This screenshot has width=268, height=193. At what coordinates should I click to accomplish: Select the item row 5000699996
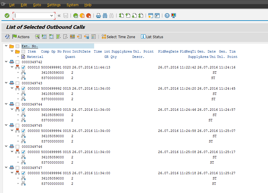[x=131, y=173]
